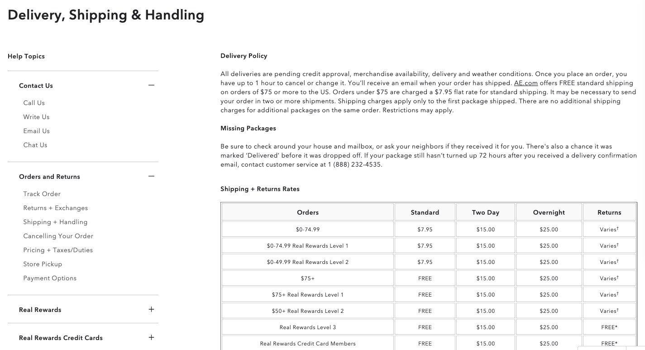View Pricing + Taxes/Duties information
The height and width of the screenshot is (350, 645).
(58, 250)
